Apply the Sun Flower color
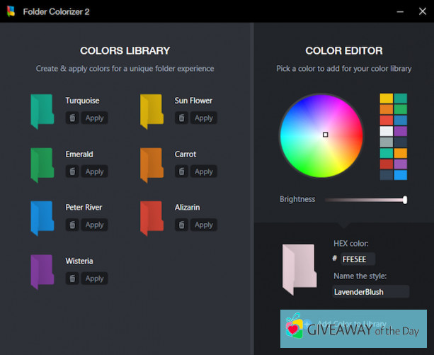Viewport: 434px width, 355px height. click(x=204, y=118)
